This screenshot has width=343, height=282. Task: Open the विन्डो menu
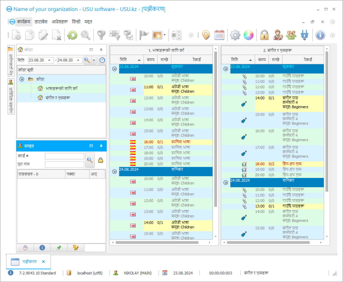76,22
